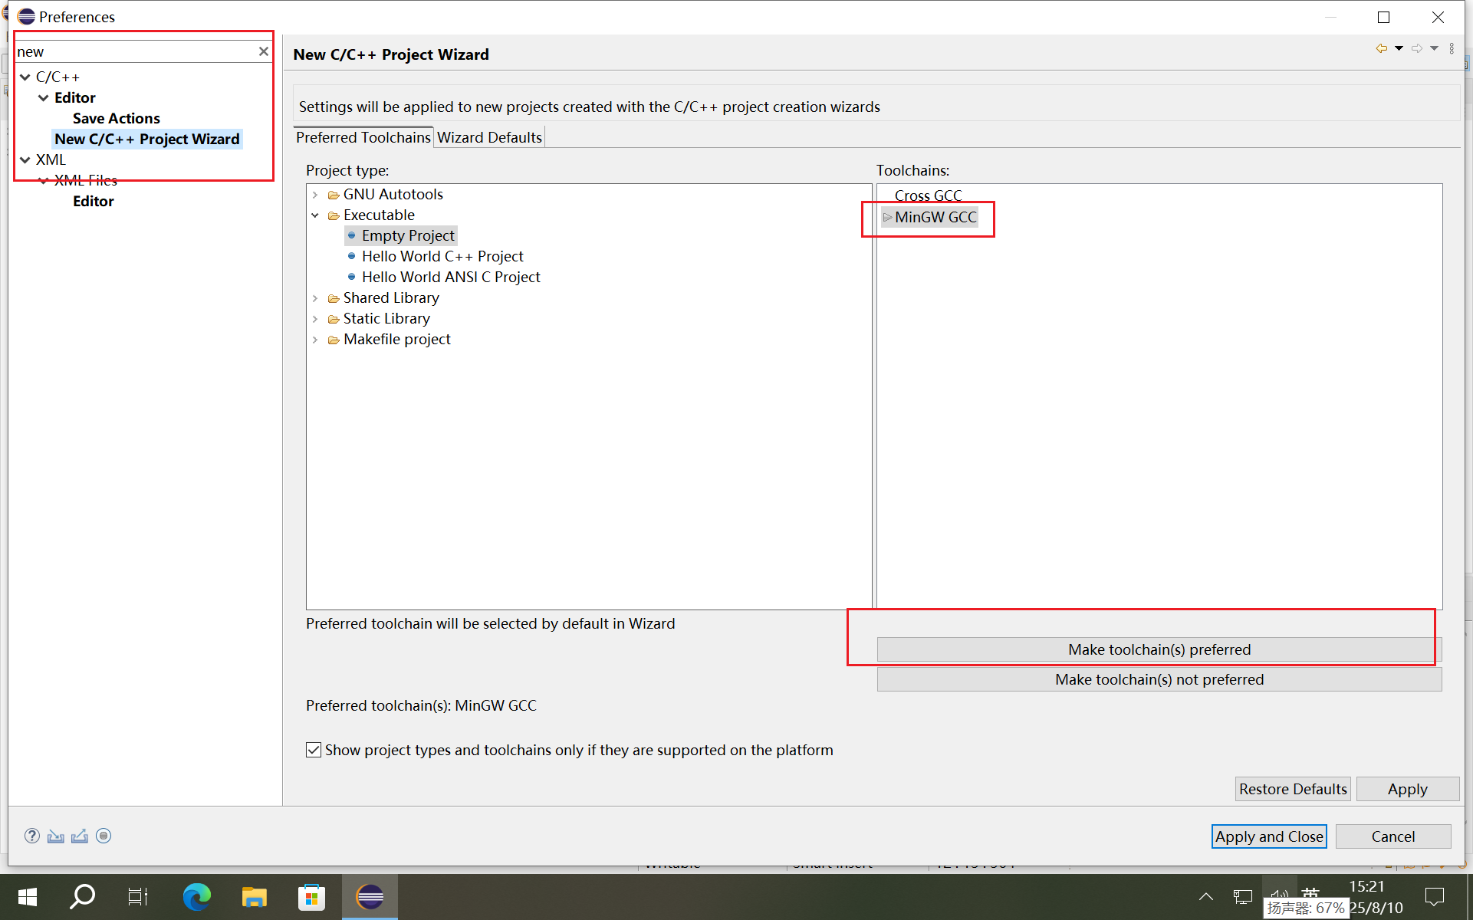Click the Makefile project label
Viewport: 1473px width, 920px height.
click(396, 339)
